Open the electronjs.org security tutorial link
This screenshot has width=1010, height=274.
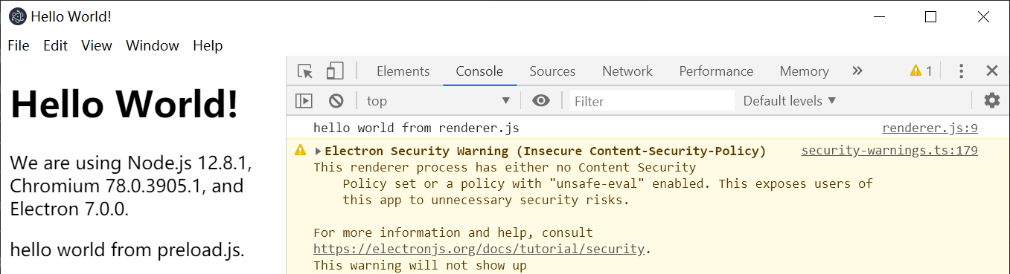pos(479,249)
